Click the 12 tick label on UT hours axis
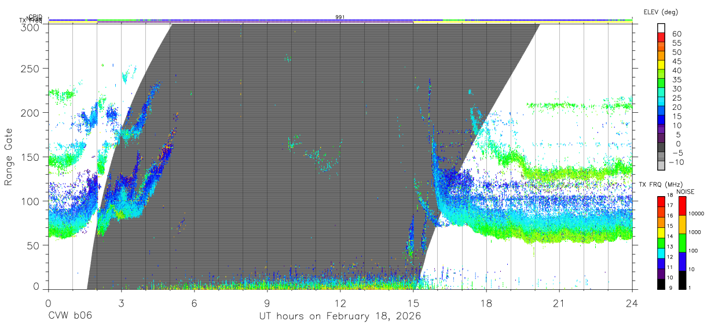 [x=340, y=303]
